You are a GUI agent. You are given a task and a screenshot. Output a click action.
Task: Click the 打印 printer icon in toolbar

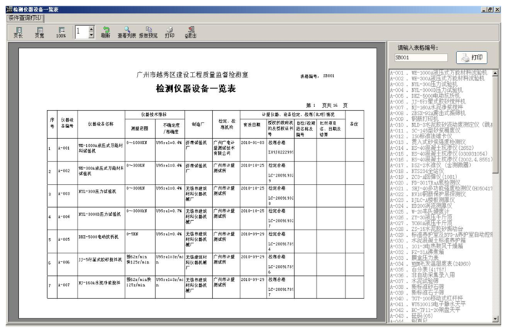coord(169,30)
